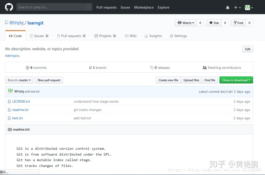
Task: Switch to the Code tab
Action: (15, 36)
